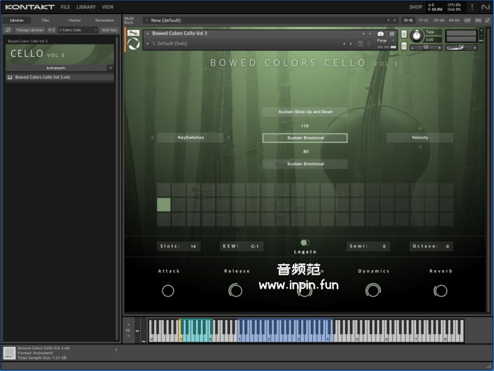Click the A-Z sort icon
The width and height of the screenshot is (494, 371).
pyautogui.click(x=51, y=30)
